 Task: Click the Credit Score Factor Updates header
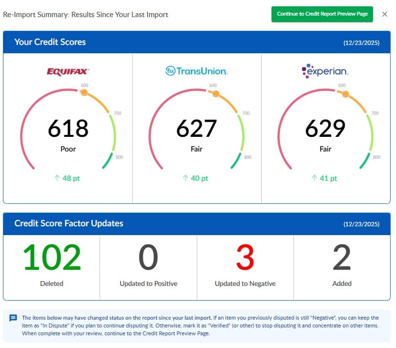[69, 223]
